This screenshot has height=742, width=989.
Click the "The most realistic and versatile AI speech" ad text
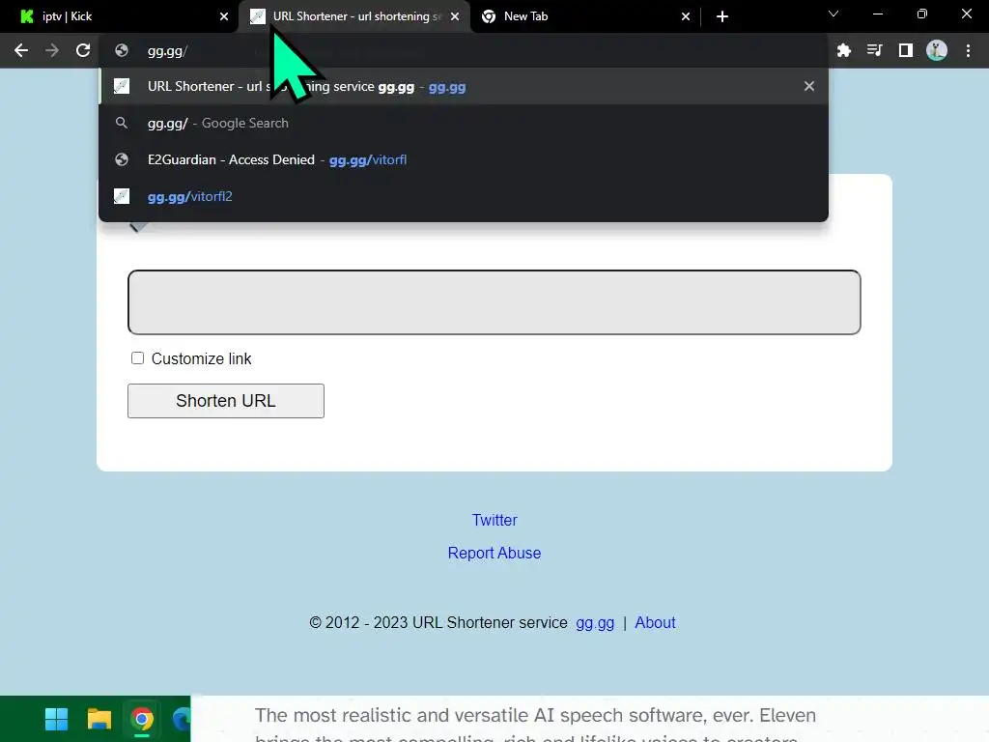pos(535,716)
